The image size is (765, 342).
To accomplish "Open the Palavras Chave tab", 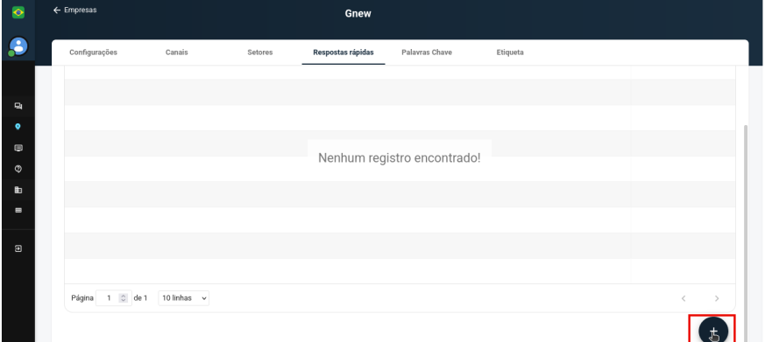I will [427, 52].
